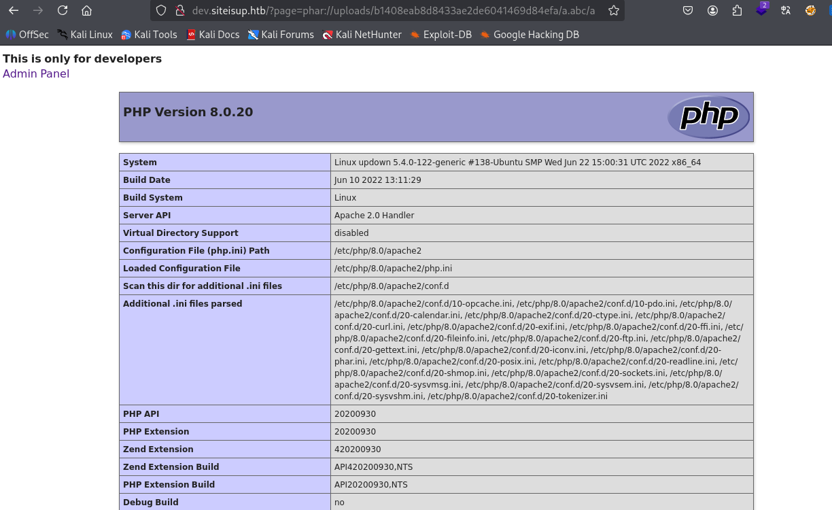Open the Exploit-DB bookmark
832x510 pixels.
(x=440, y=35)
